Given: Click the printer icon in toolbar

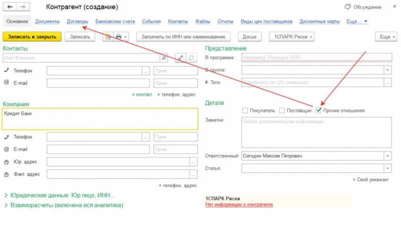Looking at the screenshot, I should [x=118, y=37].
